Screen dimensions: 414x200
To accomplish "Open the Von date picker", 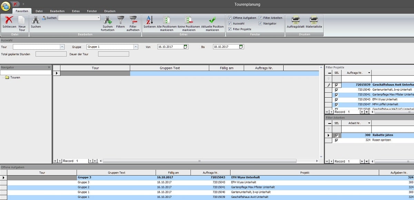I will [186, 47].
